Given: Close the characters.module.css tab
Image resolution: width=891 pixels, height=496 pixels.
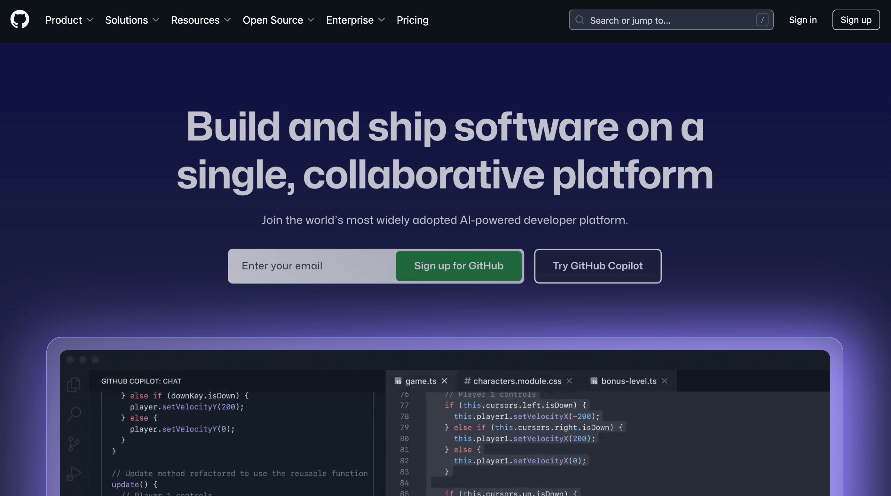Looking at the screenshot, I should click(569, 381).
